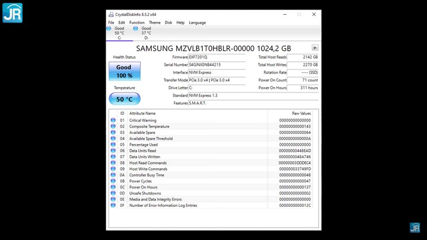Viewport: 427px width, 240px height.
Task: Click the status circle beside Data Units Written
Action: tap(113, 156)
